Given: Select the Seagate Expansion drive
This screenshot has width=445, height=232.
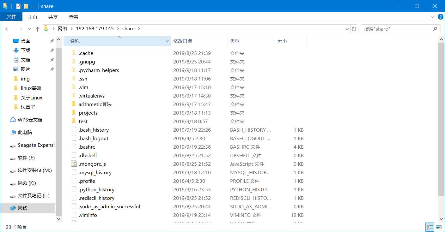Looking at the screenshot, I should [36, 145].
